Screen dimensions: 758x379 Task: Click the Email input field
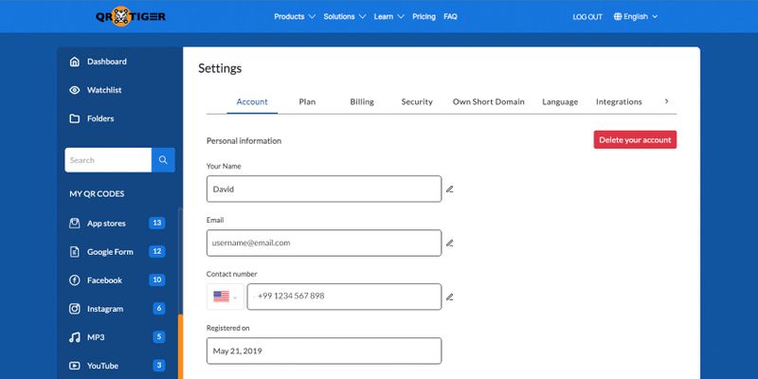[324, 244]
